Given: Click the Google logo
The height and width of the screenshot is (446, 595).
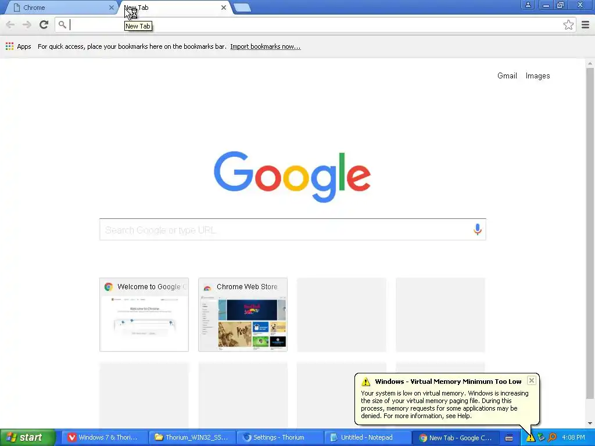Looking at the screenshot, I should (x=292, y=177).
